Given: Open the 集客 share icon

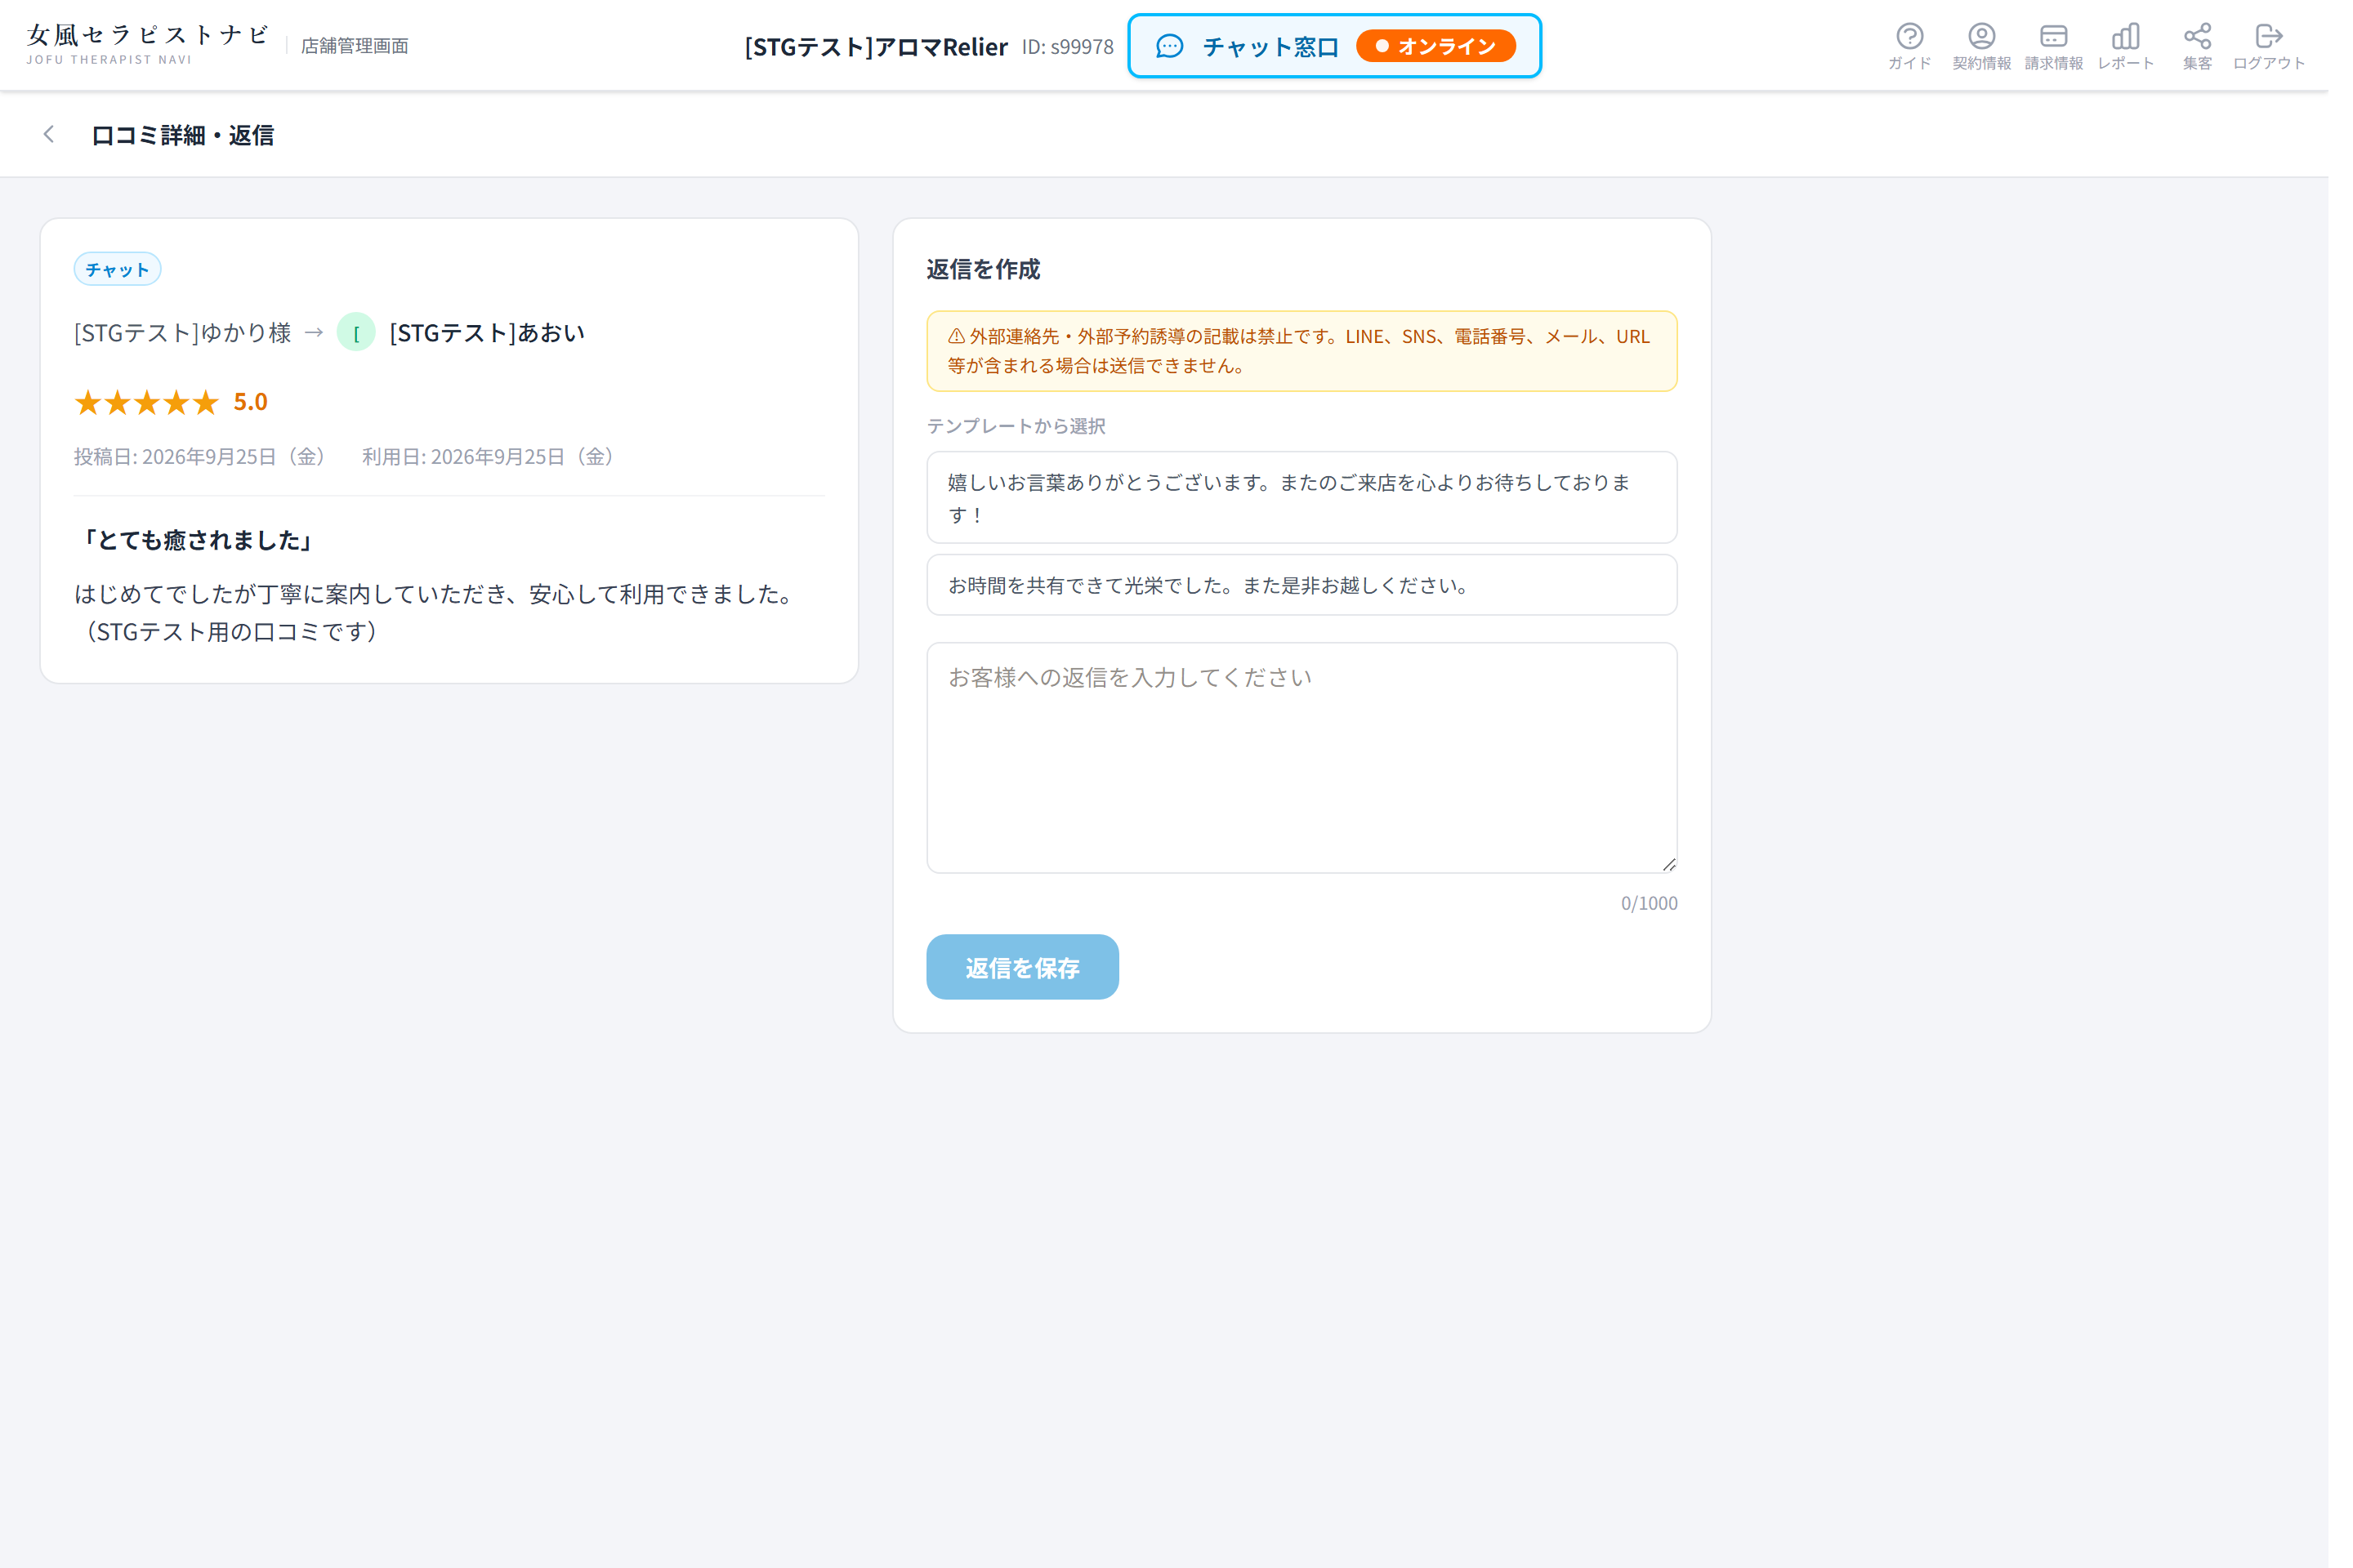Looking at the screenshot, I should [x=2220, y=46].
